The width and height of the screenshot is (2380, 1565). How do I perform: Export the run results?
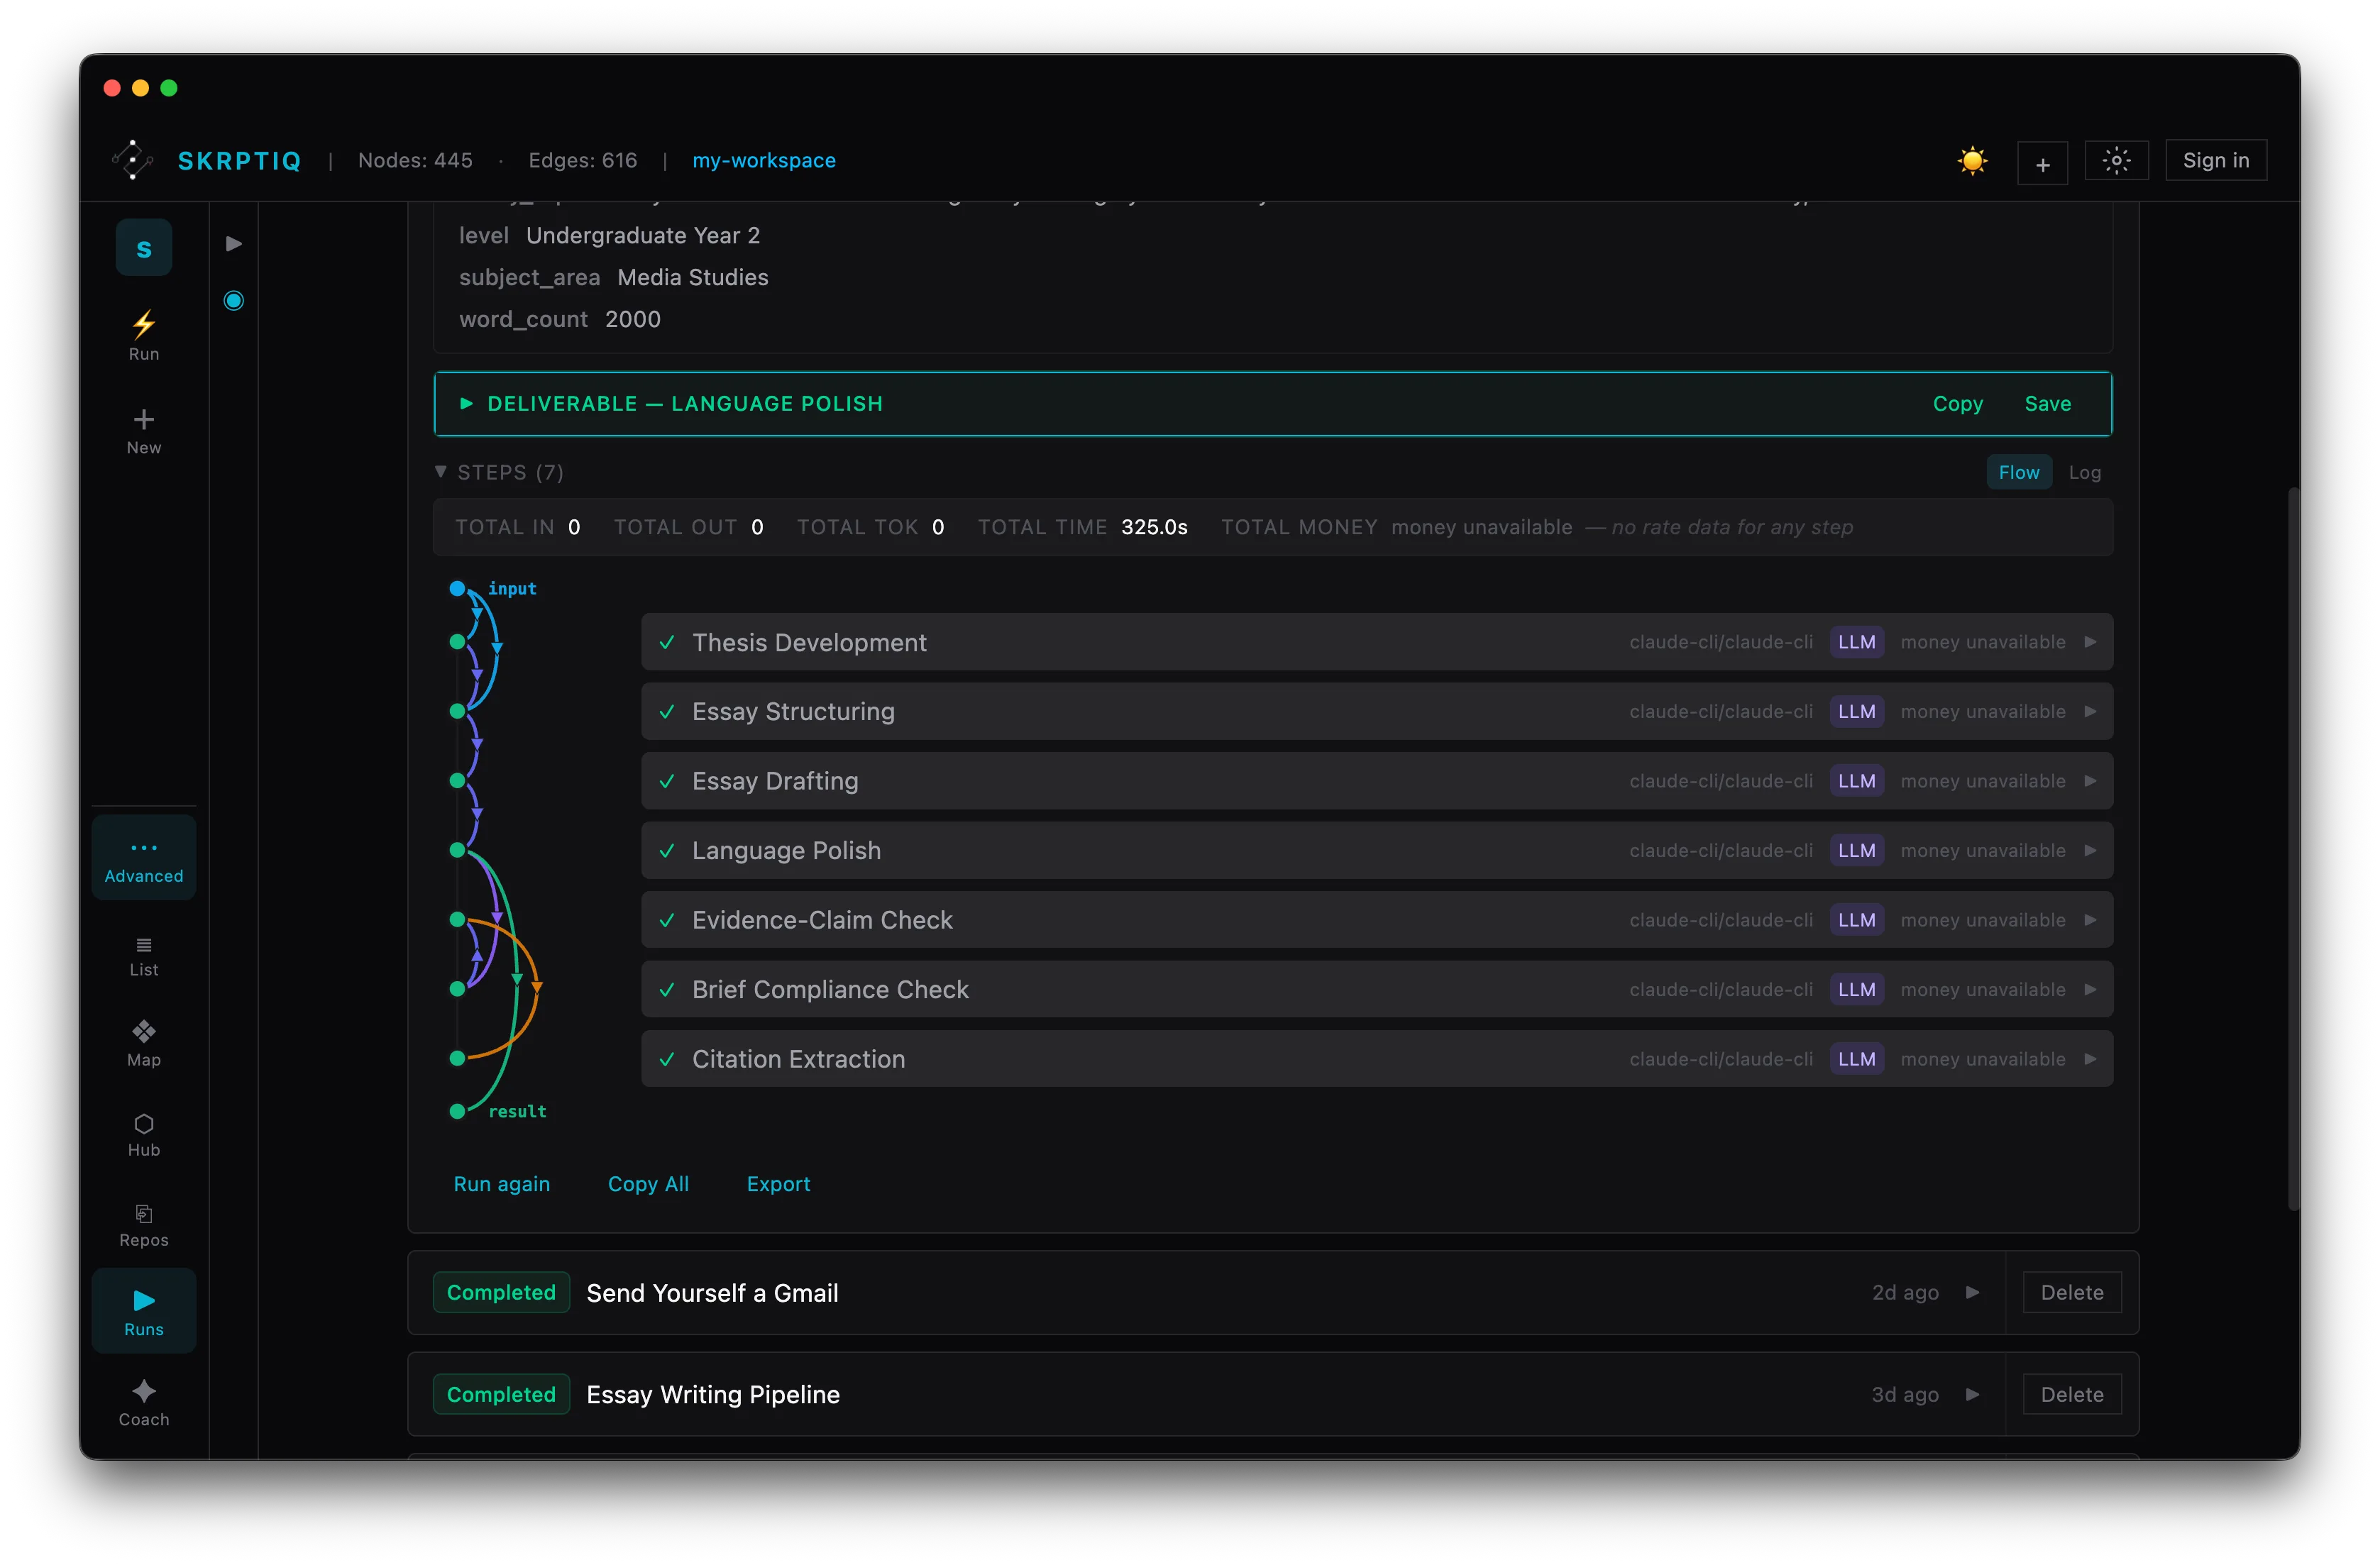pyautogui.click(x=778, y=1184)
